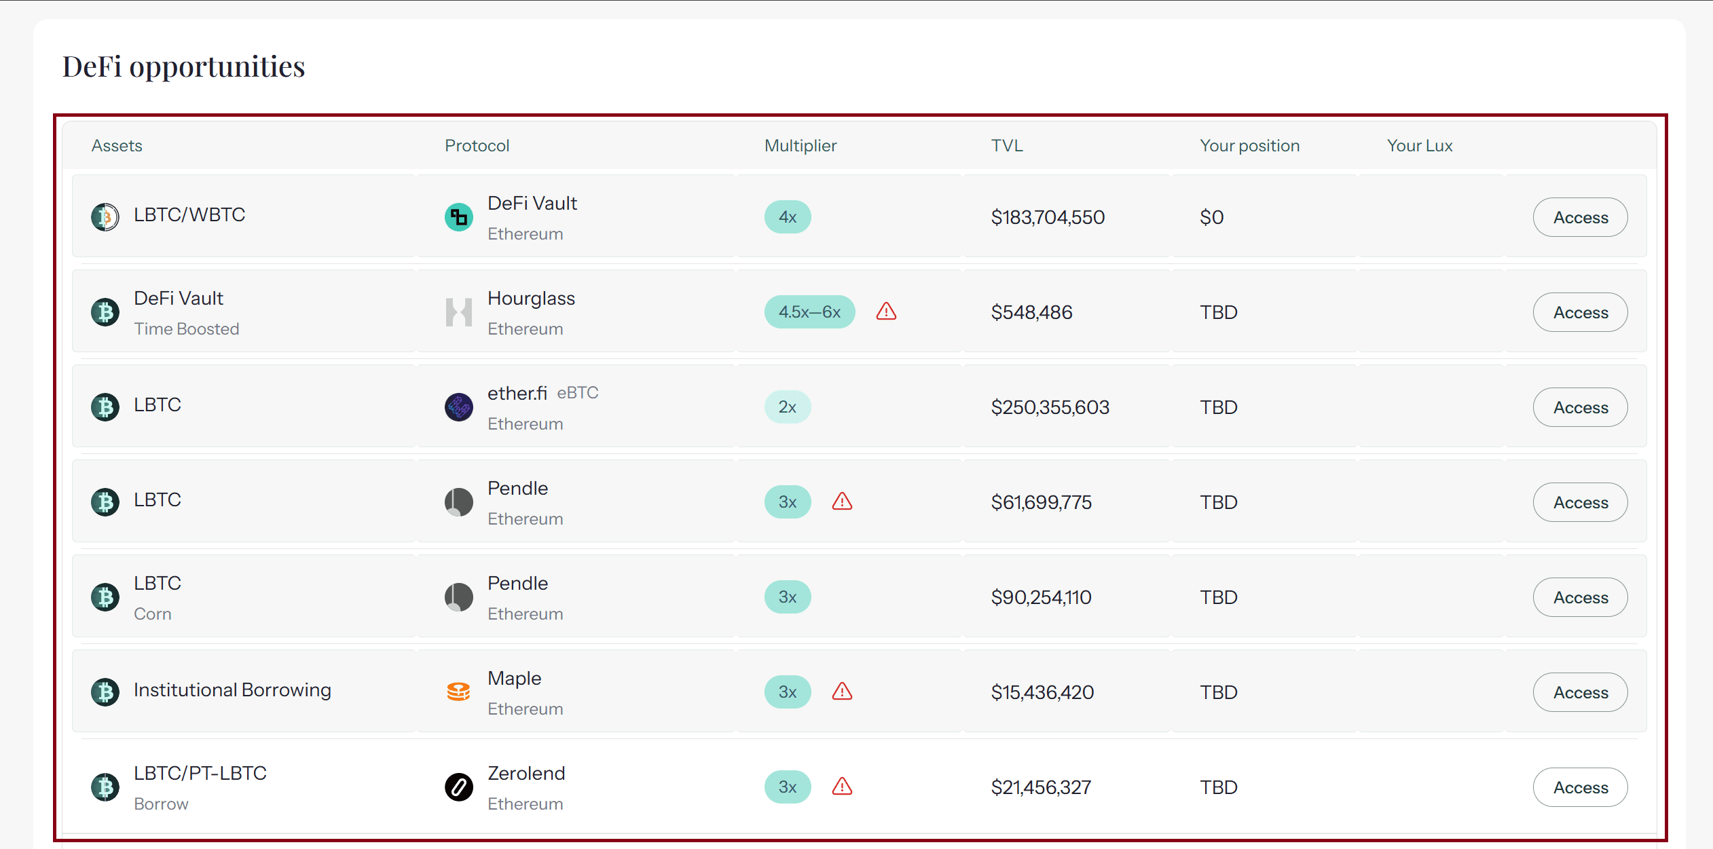Click the TVL column header
Image resolution: width=1713 pixels, height=849 pixels.
1007,146
